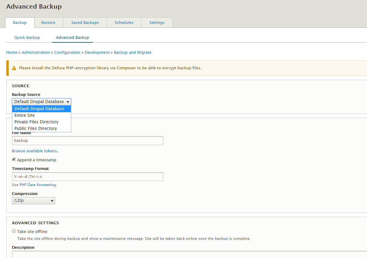Pick Public Files Directory option

(x=42, y=128)
